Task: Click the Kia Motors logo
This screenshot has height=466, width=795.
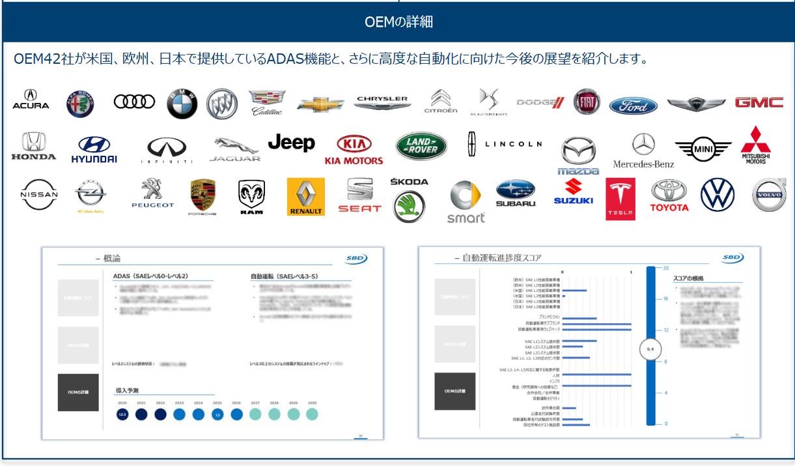Action: tap(354, 150)
